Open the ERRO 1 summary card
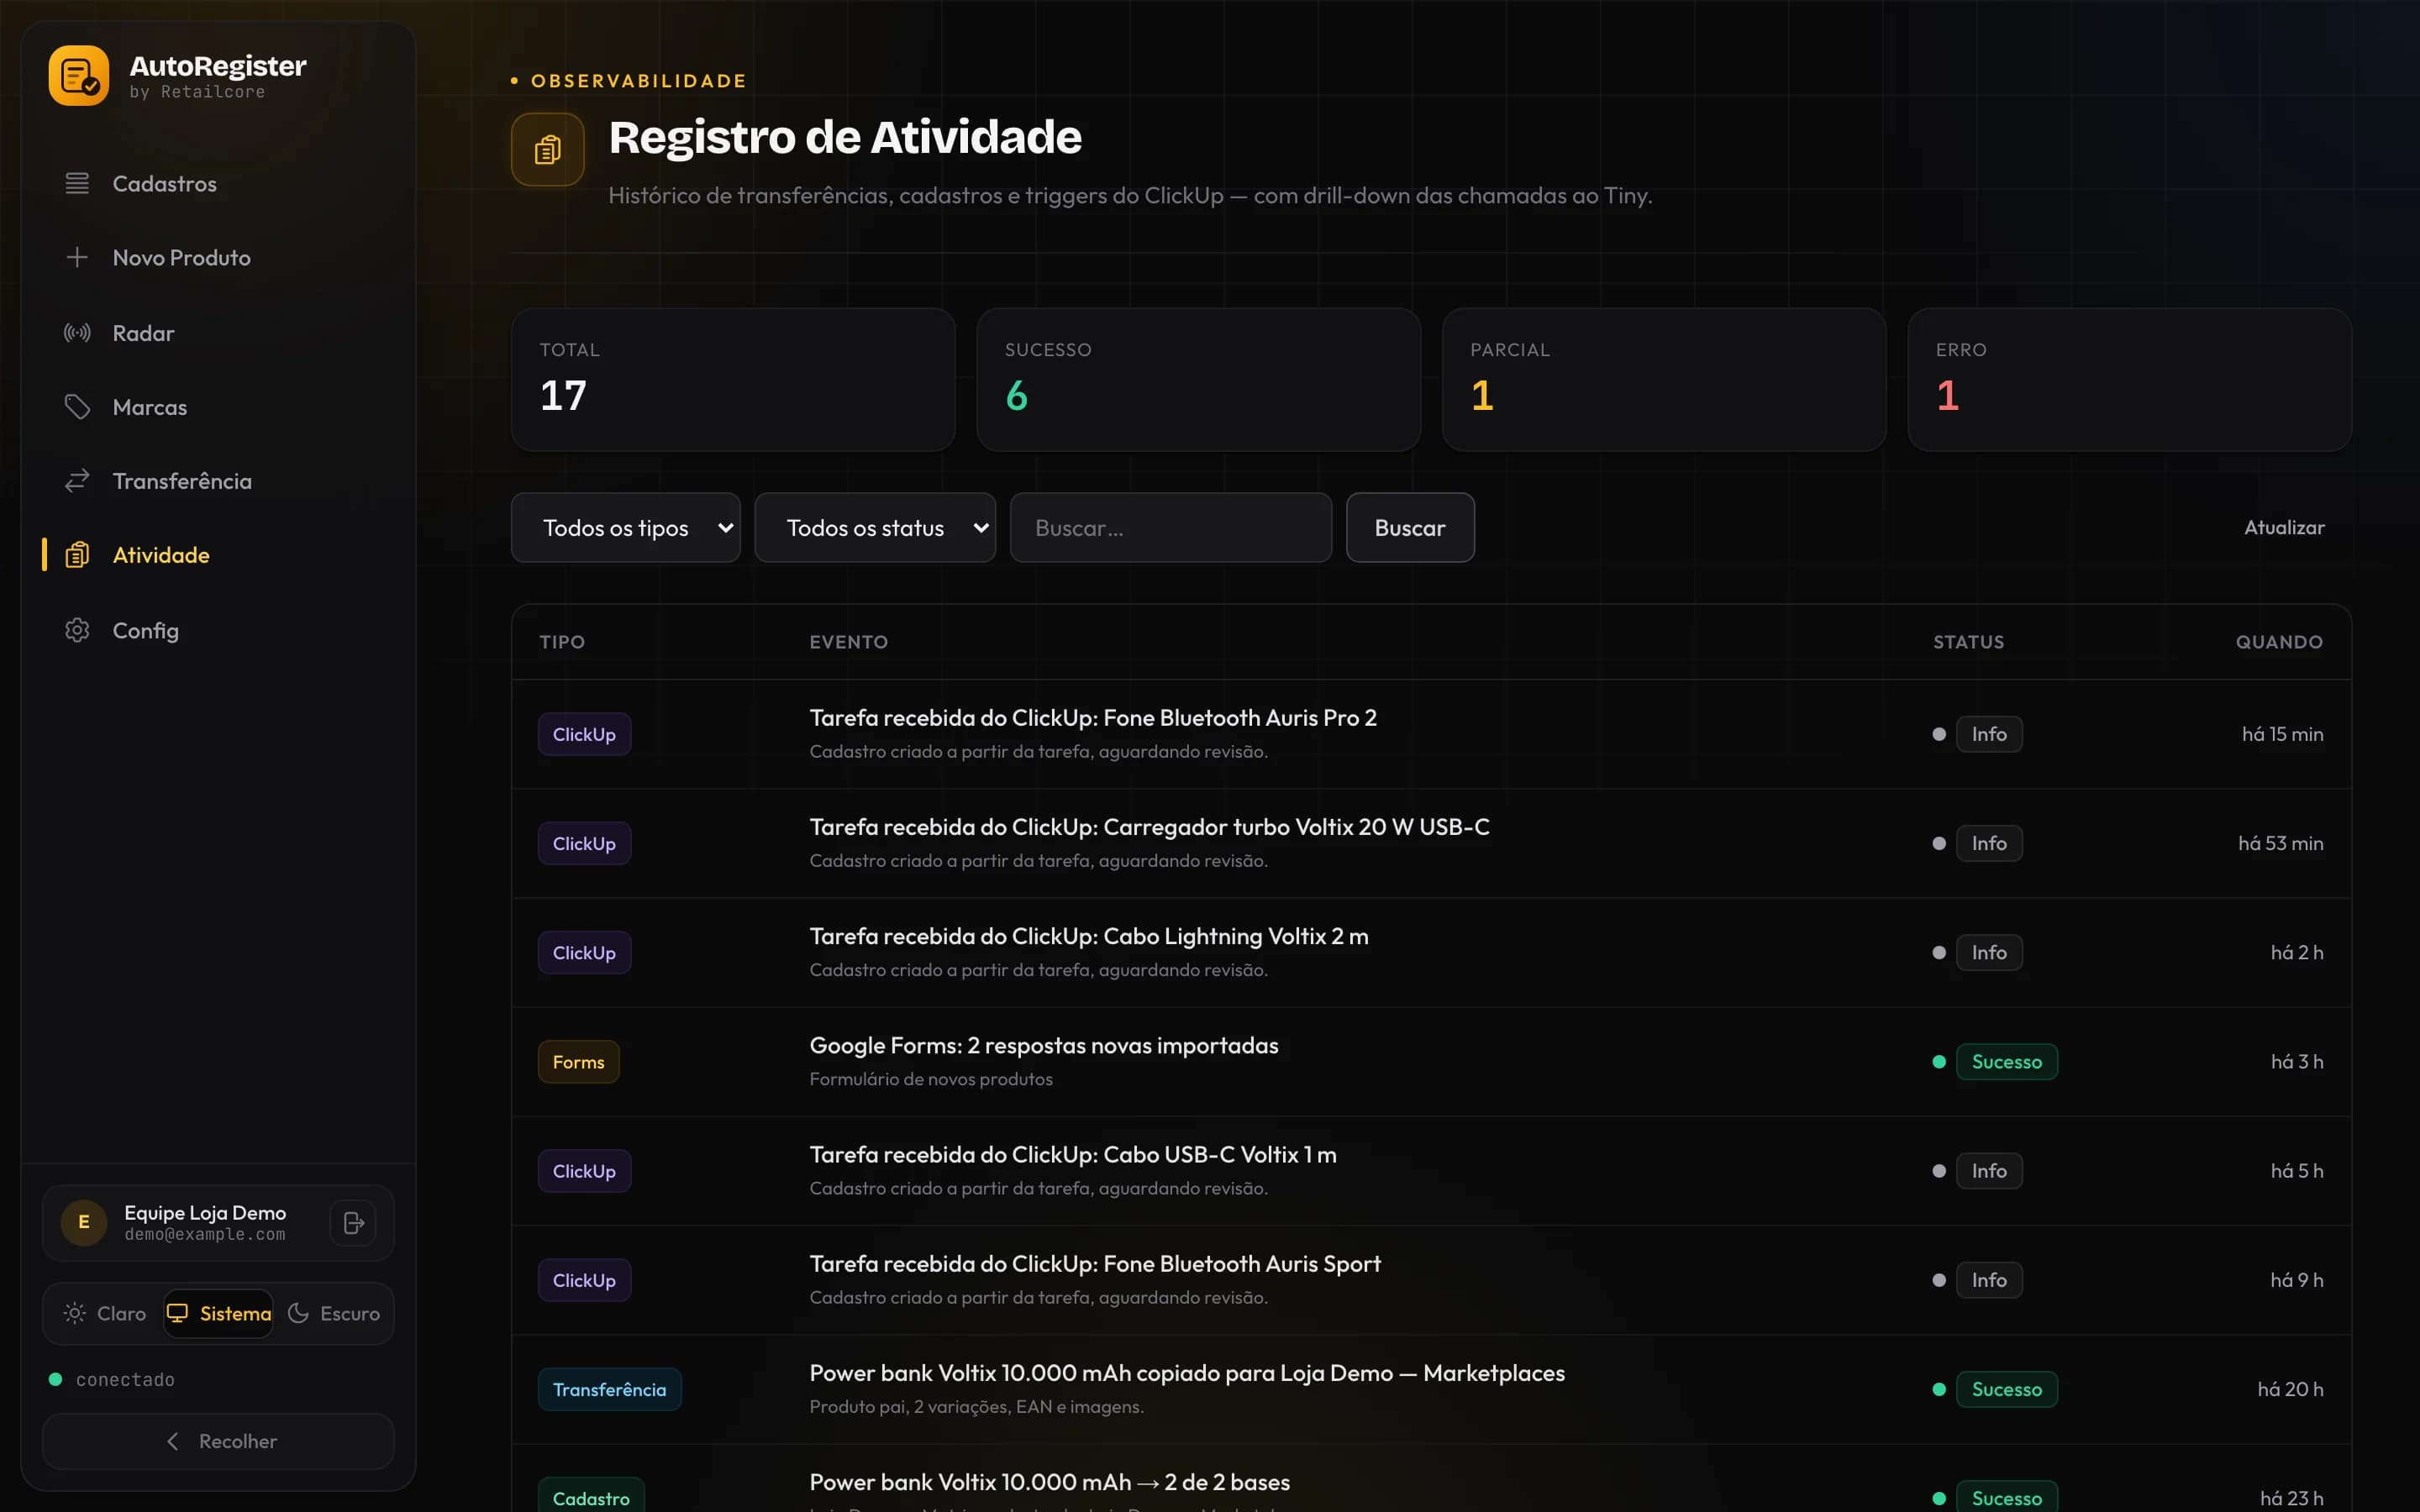The height and width of the screenshot is (1512, 2420). coord(2129,379)
